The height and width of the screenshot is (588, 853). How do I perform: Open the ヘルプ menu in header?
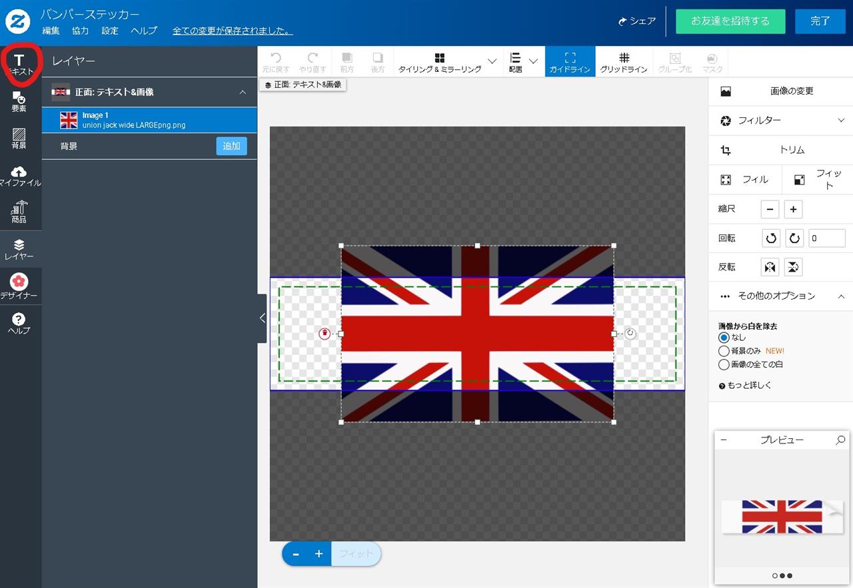point(144,31)
